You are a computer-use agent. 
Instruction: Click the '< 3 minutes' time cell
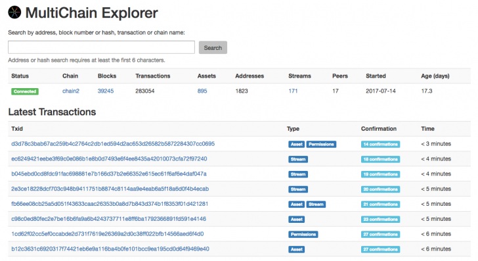pos(436,144)
